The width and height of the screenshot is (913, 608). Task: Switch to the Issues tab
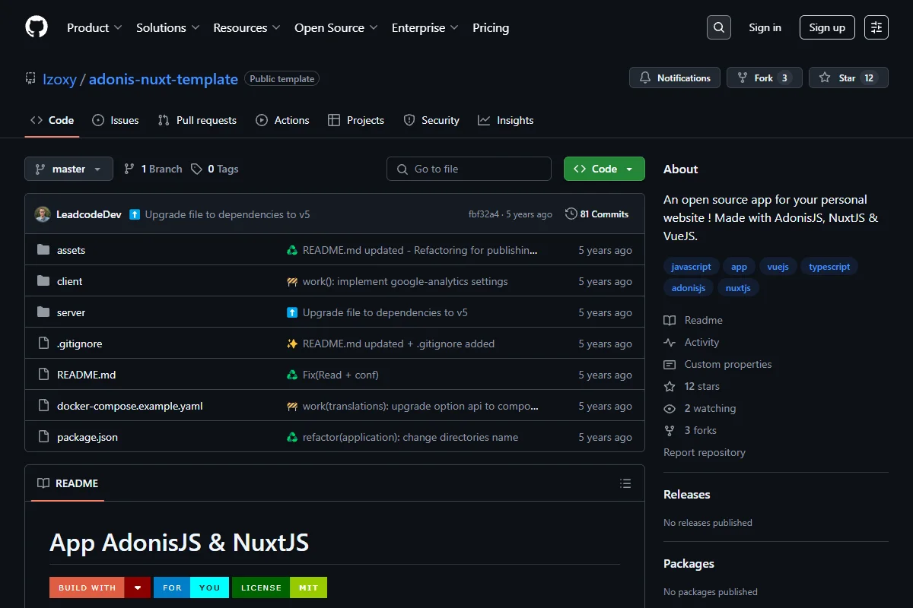(116, 120)
